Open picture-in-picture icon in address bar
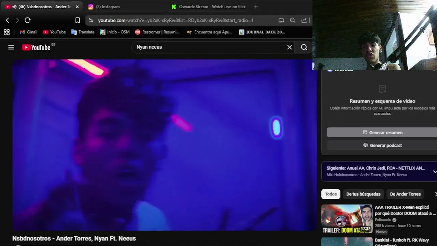Viewport: 437px width, 246px height. (281, 20)
